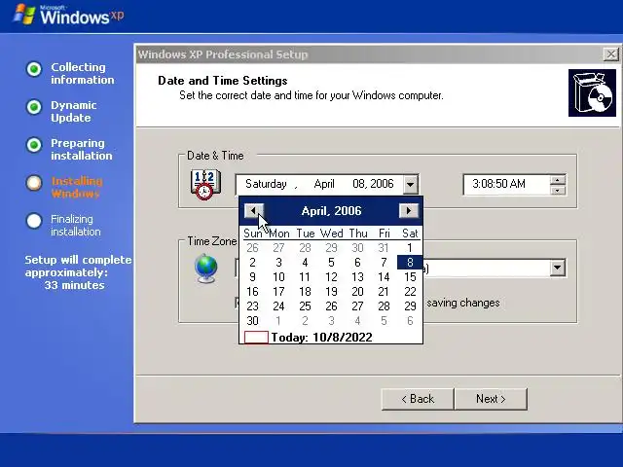The width and height of the screenshot is (623, 467).
Task: Select April 15 in calendar
Action: pyautogui.click(x=410, y=276)
